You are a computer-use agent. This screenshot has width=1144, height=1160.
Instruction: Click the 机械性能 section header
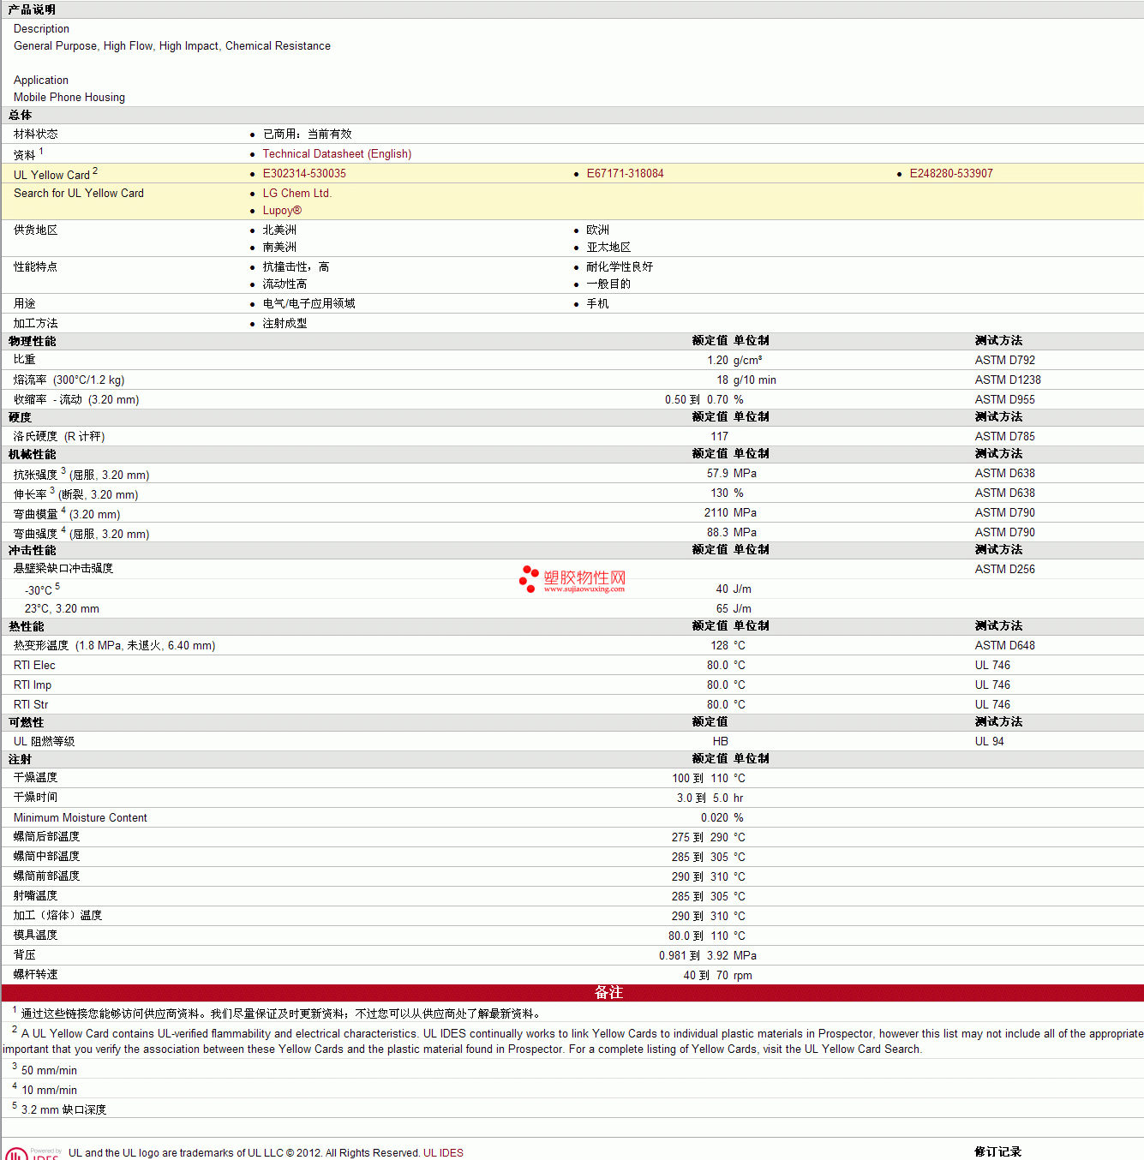coord(32,455)
